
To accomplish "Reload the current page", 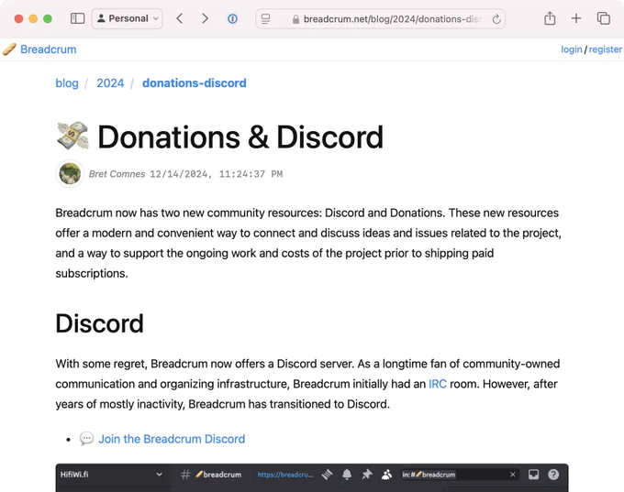I will click(x=496, y=19).
